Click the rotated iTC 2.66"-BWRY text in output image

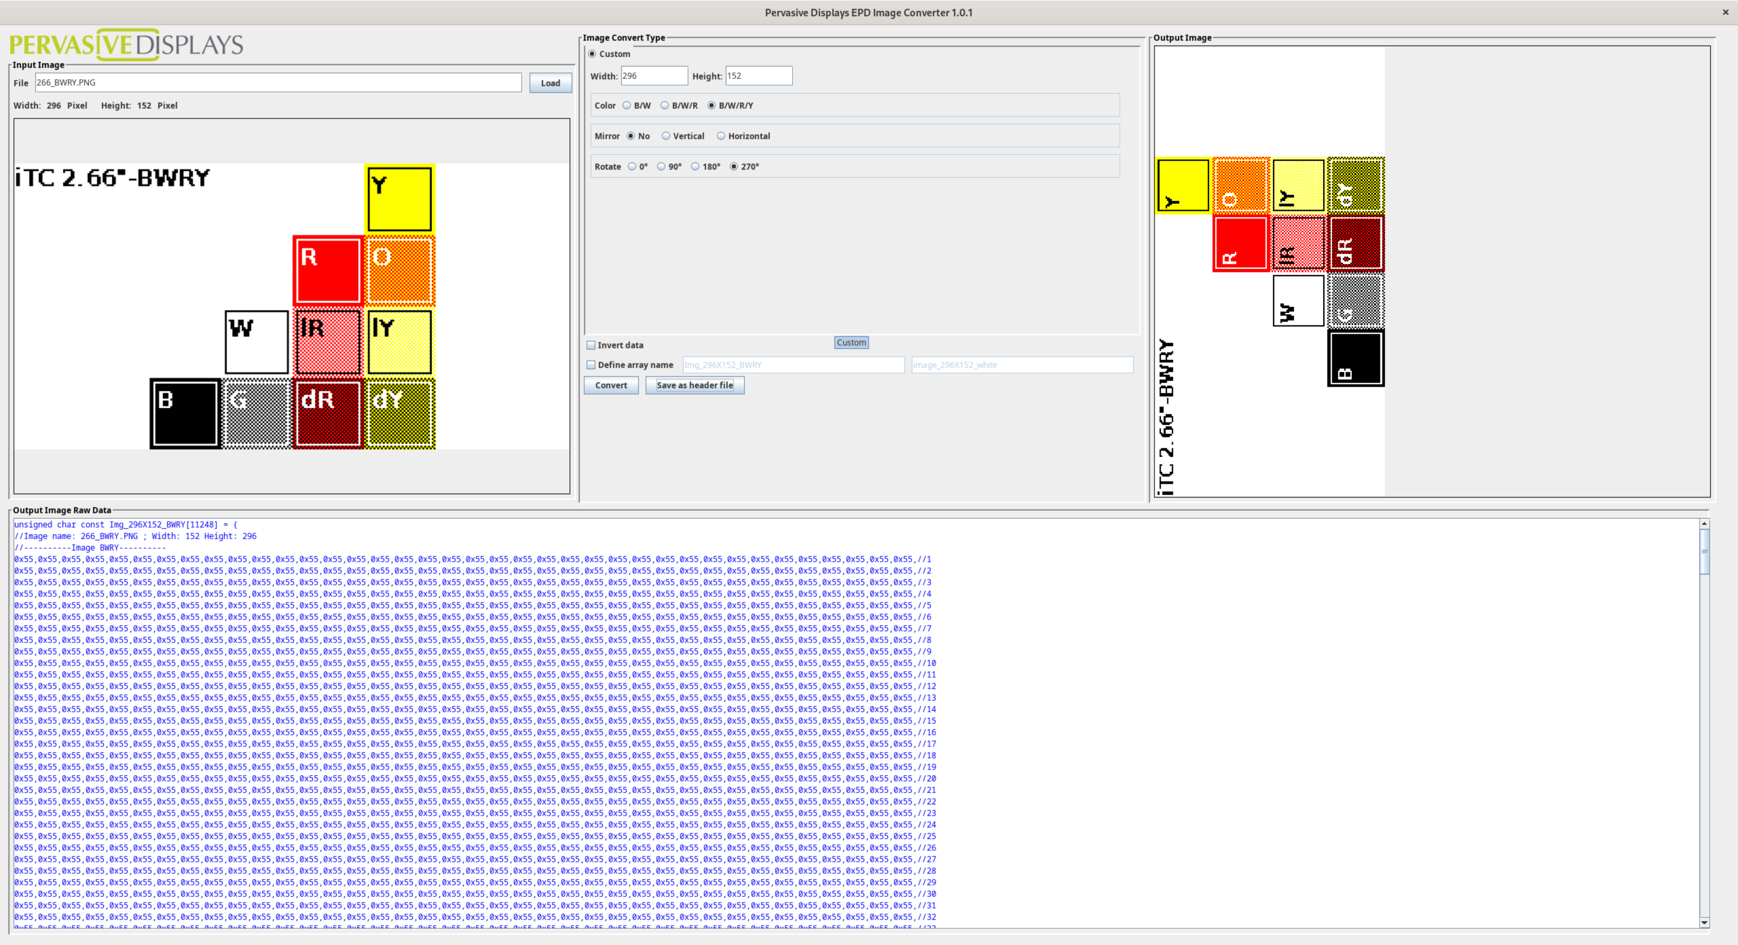click(1167, 417)
